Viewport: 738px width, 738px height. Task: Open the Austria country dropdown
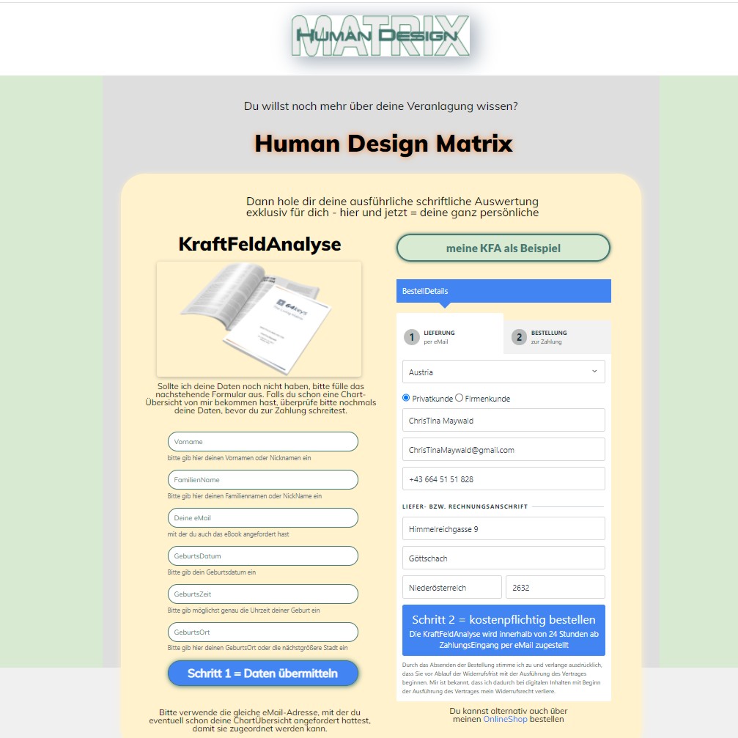click(x=503, y=372)
